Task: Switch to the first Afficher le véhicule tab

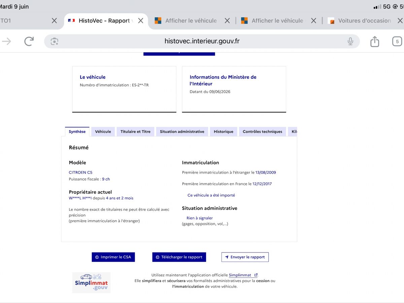Action: click(x=187, y=21)
